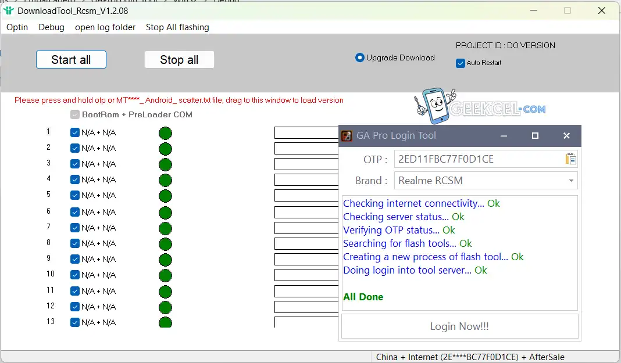Open the Debug menu
Viewport: 621px width, 363px height.
51,27
